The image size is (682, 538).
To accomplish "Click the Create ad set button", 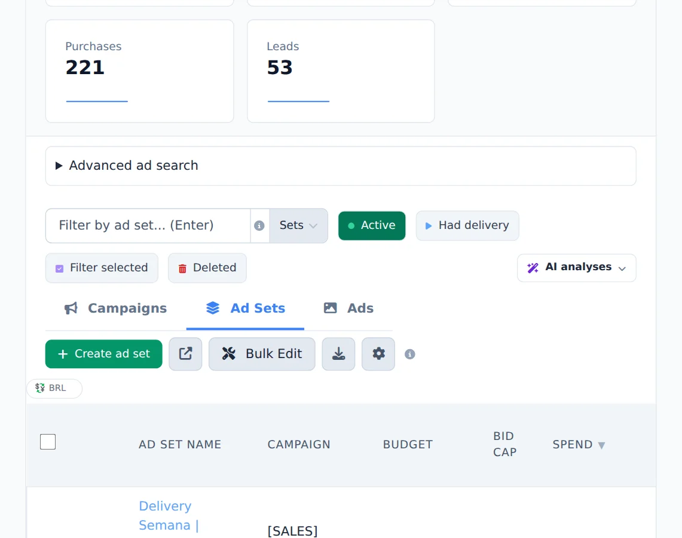I will (x=103, y=354).
